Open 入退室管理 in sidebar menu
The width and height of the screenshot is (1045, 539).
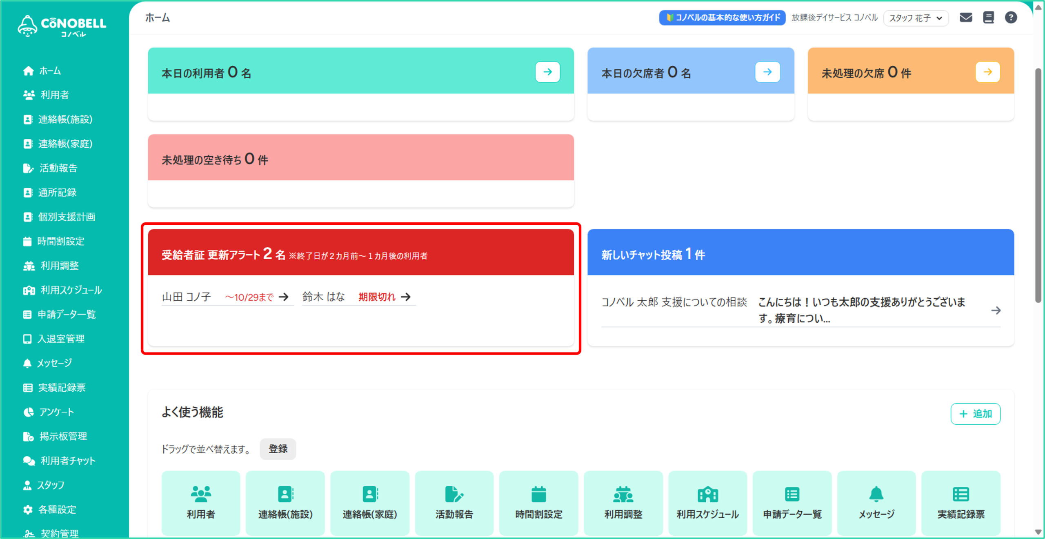click(x=61, y=339)
